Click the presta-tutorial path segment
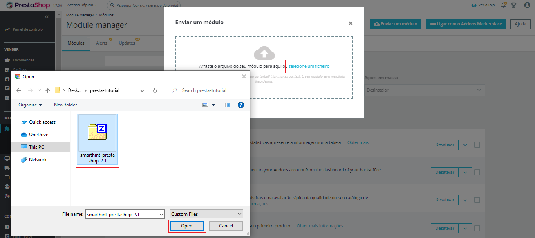 pos(105,90)
